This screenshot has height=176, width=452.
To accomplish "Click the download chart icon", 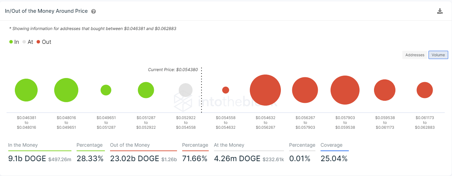I will click(440, 11).
